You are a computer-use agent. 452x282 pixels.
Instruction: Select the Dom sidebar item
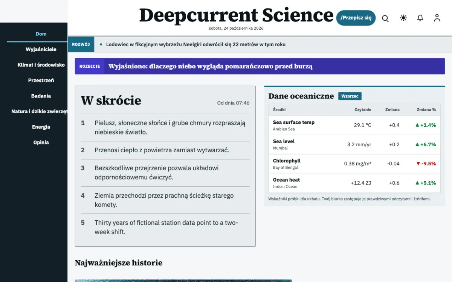click(x=41, y=34)
